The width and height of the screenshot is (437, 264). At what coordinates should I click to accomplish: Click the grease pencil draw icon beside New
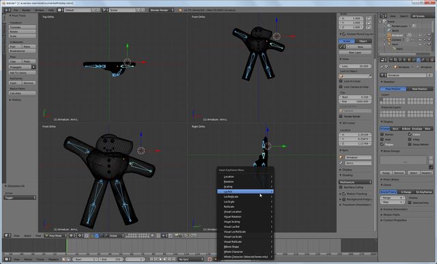tap(342, 47)
